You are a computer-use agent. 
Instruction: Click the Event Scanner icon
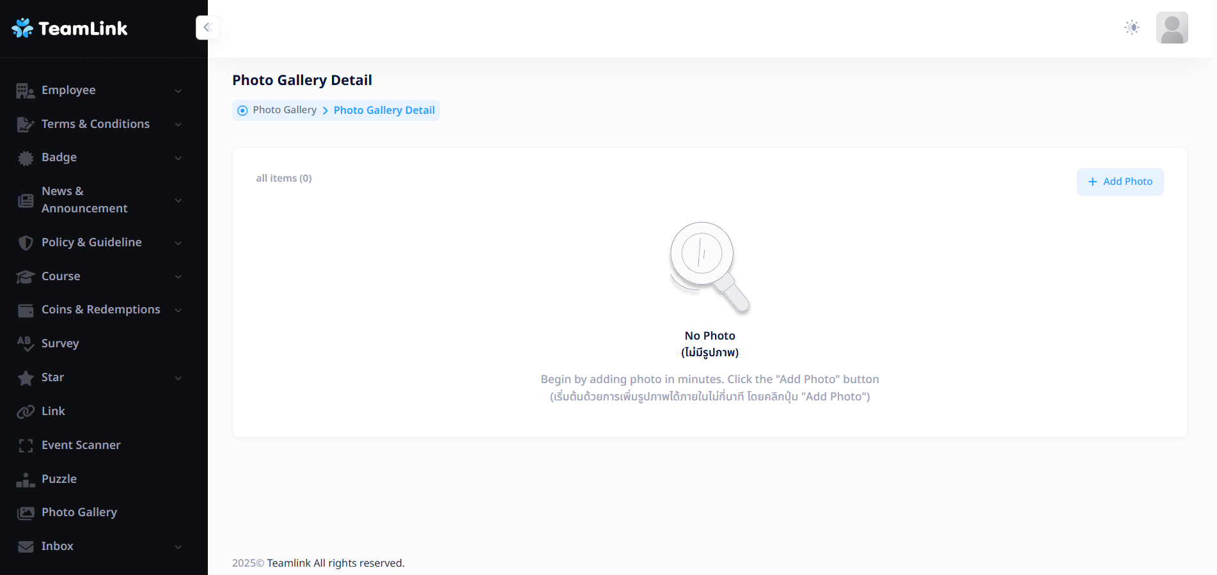tap(26, 445)
